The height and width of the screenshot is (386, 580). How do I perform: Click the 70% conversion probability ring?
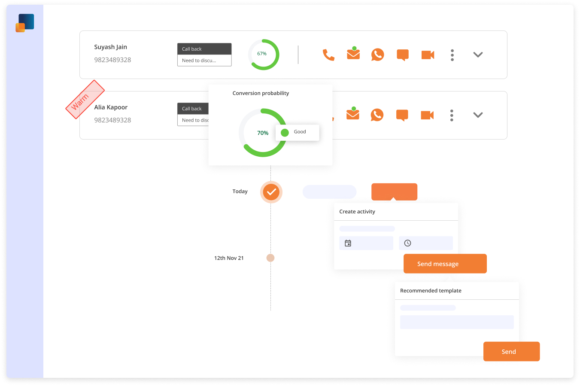[x=263, y=133]
